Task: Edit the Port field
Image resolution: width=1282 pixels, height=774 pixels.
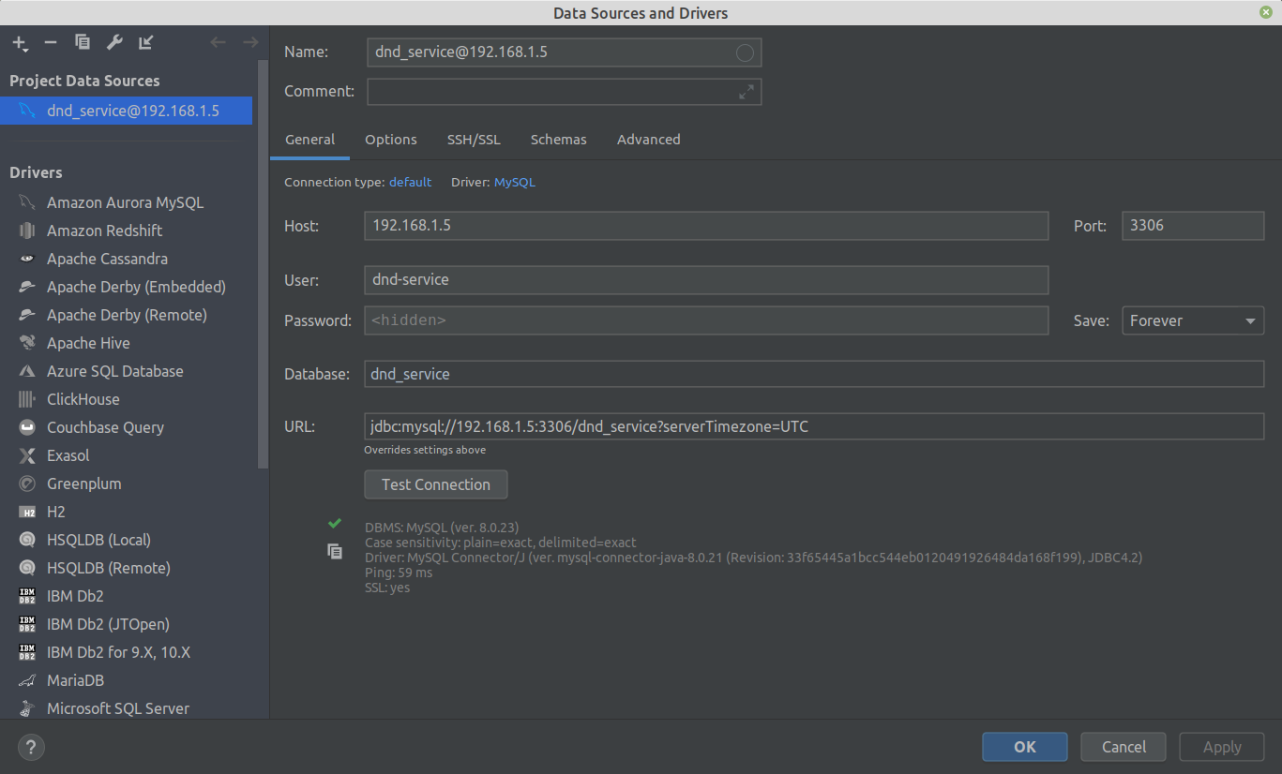Action: click(1193, 226)
